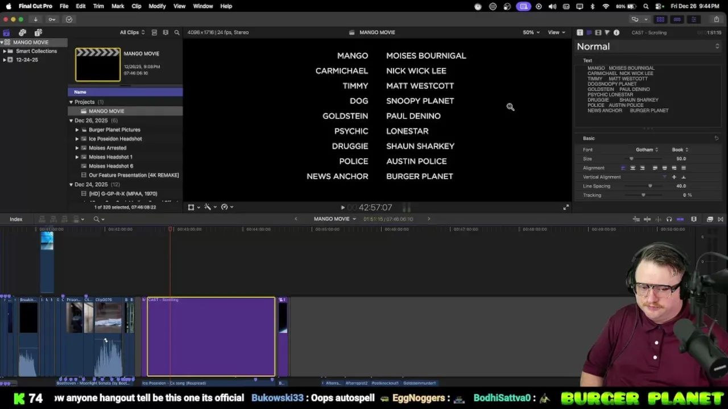This screenshot has height=409, width=728.
Task: Select the purple CAST Scrolling title clip
Action: click(x=211, y=337)
